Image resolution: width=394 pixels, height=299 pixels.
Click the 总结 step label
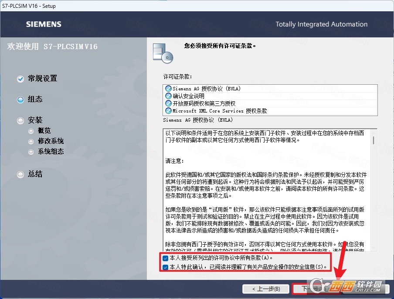click(x=35, y=174)
